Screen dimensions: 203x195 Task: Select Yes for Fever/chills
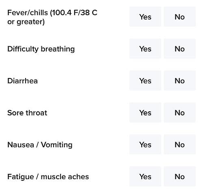145,17
